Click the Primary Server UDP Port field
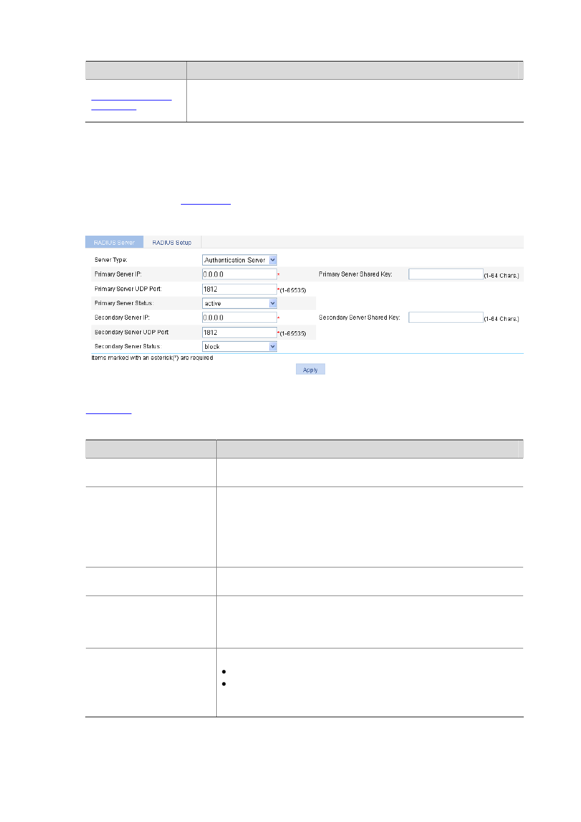This screenshot has height=822, width=581. point(239,289)
